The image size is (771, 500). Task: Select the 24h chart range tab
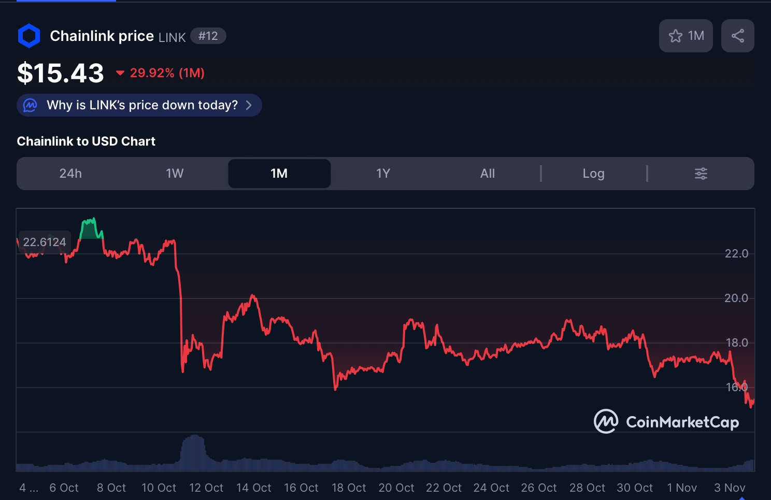(70, 174)
